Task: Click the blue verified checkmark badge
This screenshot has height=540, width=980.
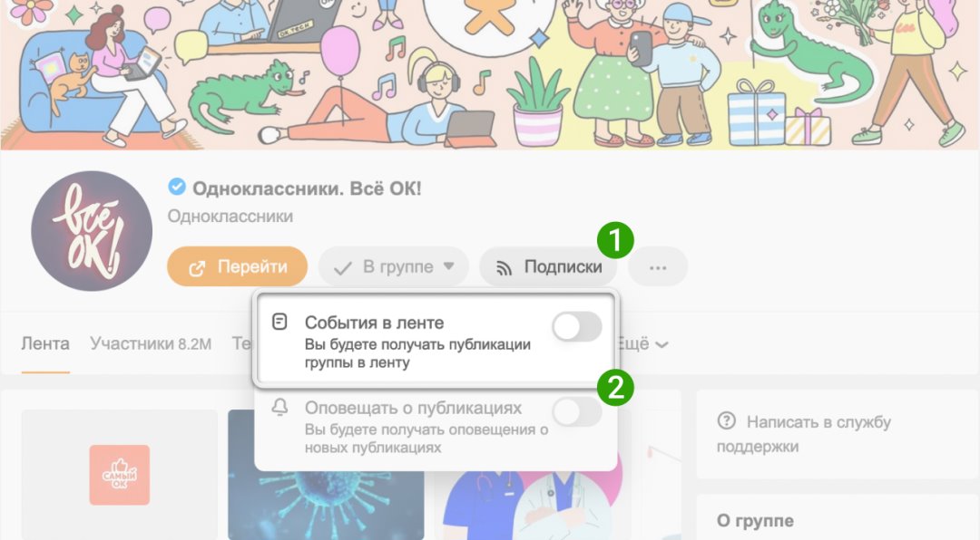Action: click(177, 187)
